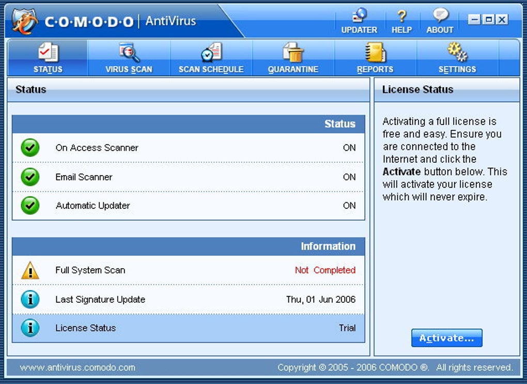The width and height of the screenshot is (527, 384).
Task: Click green check beside Email Scanner
Action: pyautogui.click(x=30, y=177)
